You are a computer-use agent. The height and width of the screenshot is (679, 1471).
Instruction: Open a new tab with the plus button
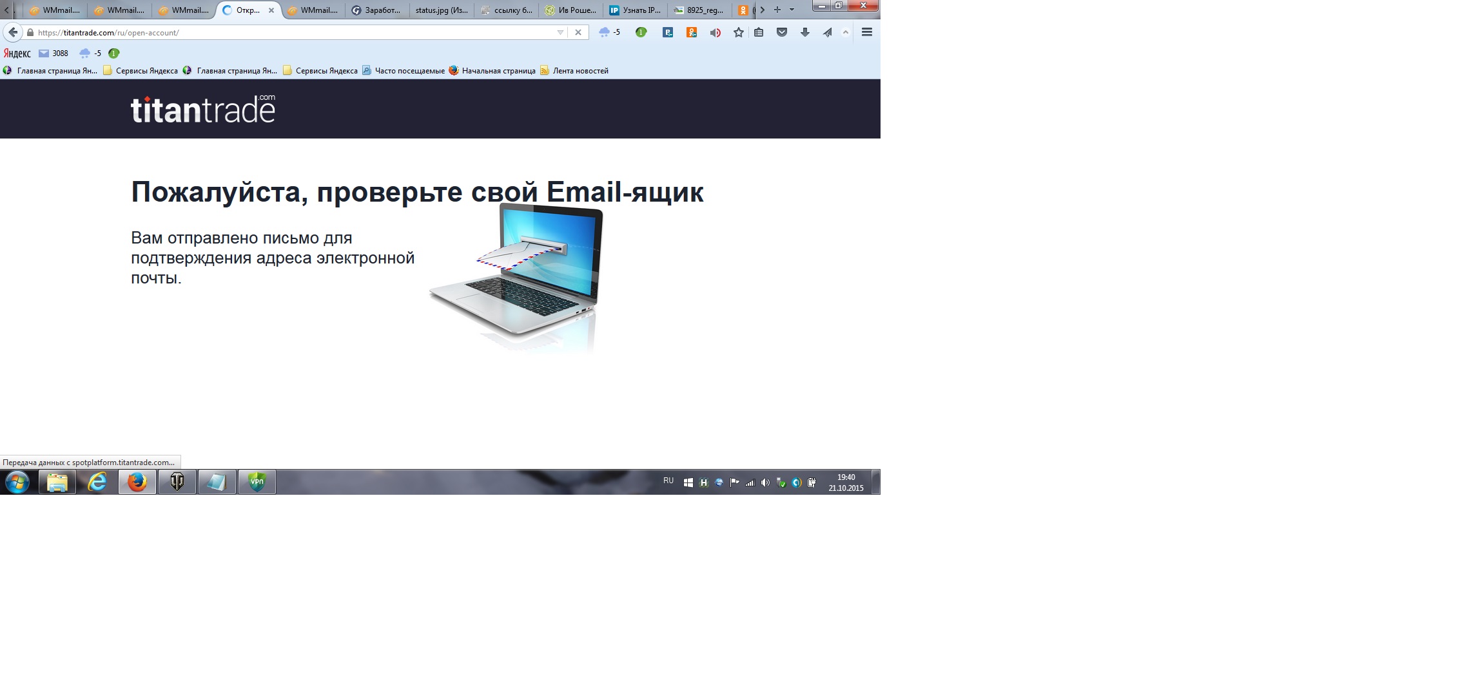click(x=777, y=10)
